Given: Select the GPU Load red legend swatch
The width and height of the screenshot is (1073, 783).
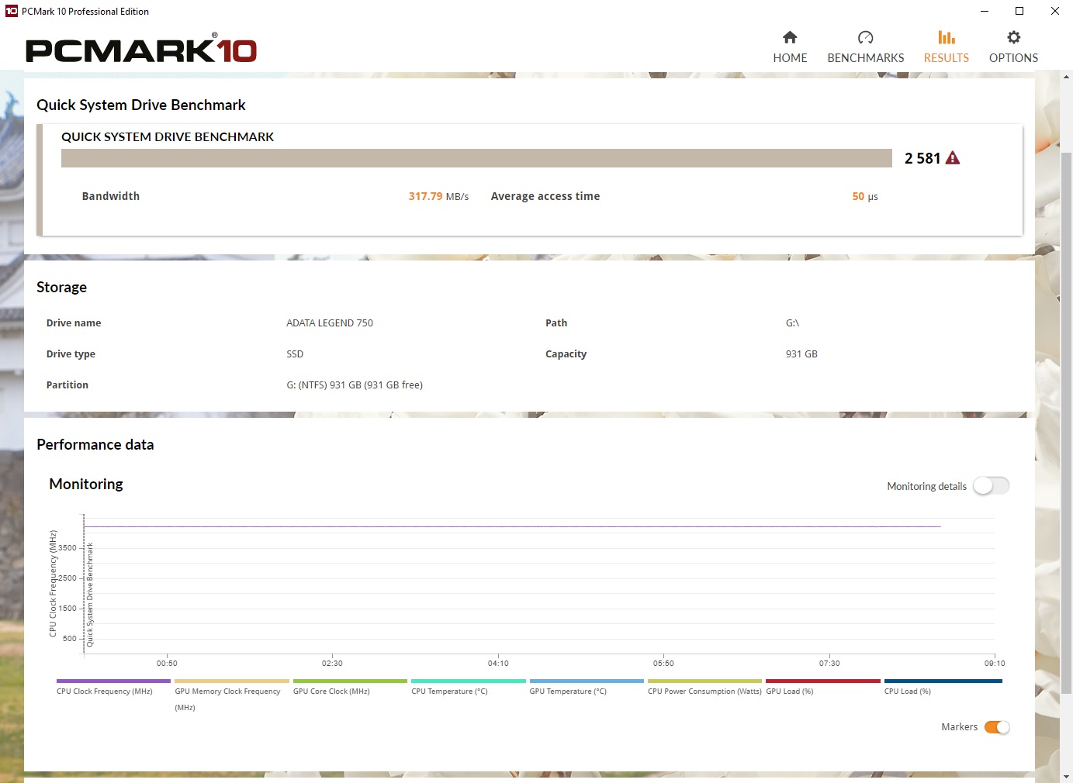Looking at the screenshot, I should point(823,681).
